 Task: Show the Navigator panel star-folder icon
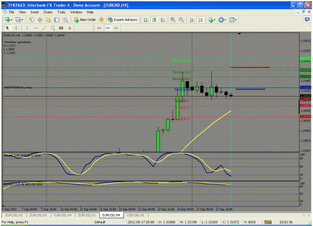pos(48,19)
